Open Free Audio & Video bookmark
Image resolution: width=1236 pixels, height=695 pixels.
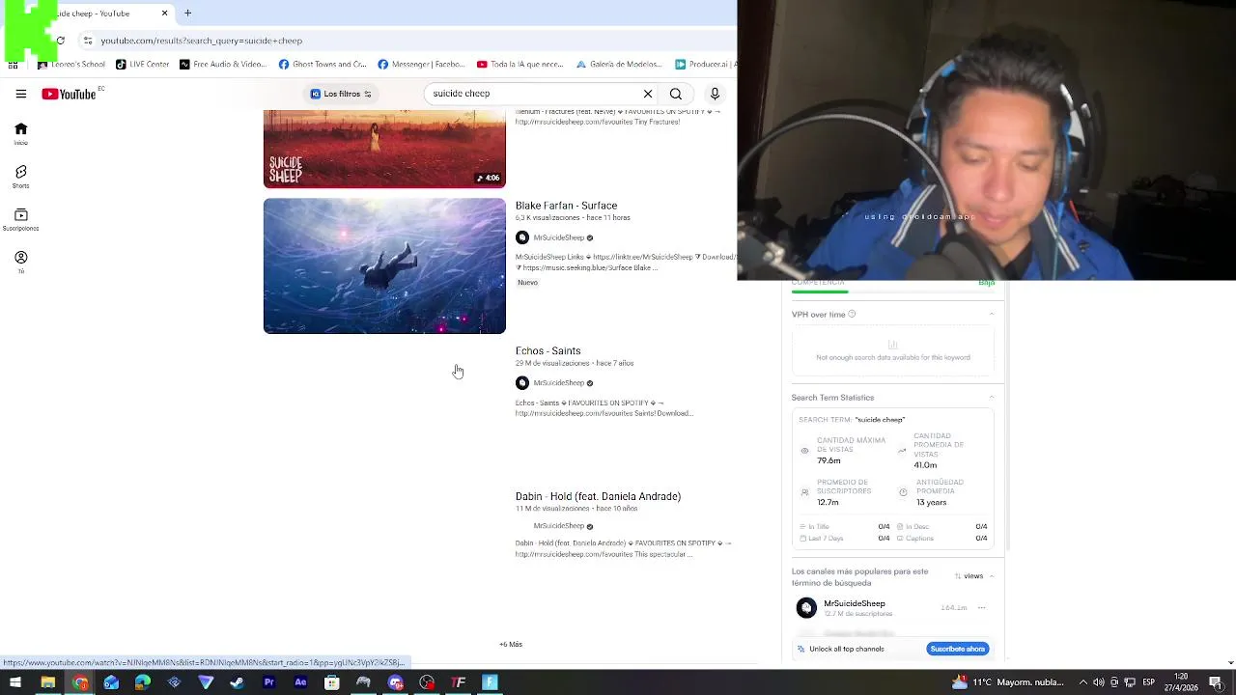click(223, 65)
